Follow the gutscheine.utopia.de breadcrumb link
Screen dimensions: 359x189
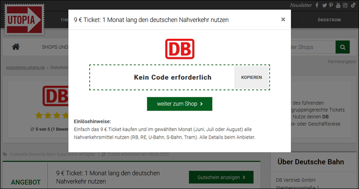click(x=25, y=67)
